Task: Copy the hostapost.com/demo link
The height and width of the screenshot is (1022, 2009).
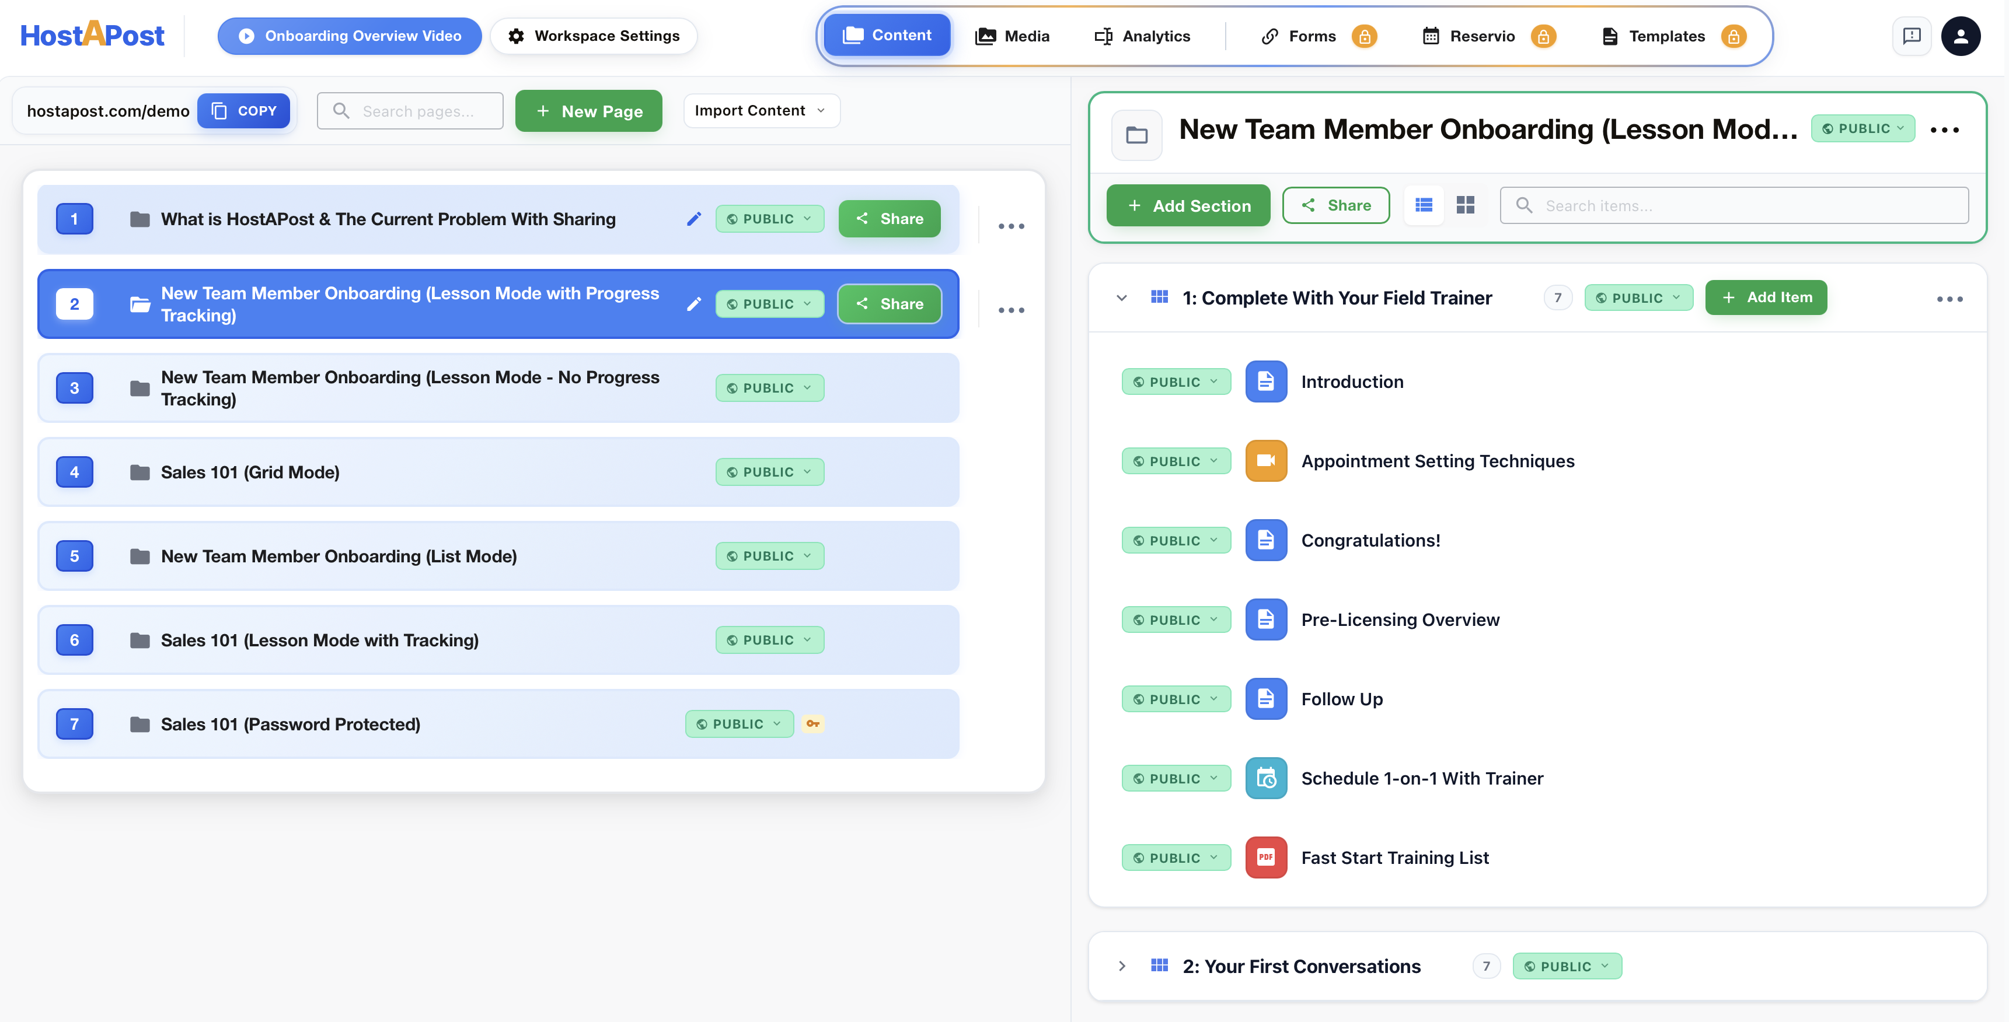Action: [x=243, y=111]
